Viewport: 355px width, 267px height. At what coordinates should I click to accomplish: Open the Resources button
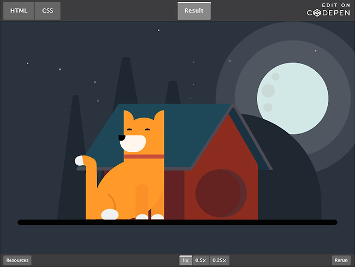click(17, 260)
